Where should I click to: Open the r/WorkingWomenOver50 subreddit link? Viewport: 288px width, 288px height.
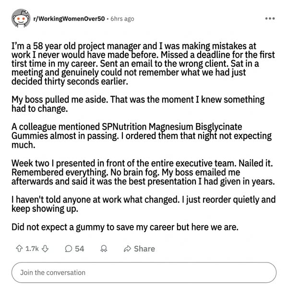click(x=69, y=19)
